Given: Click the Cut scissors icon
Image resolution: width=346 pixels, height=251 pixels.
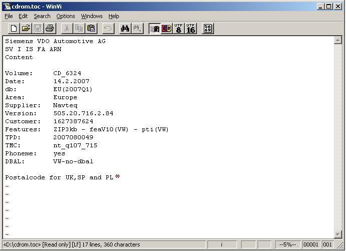Looking at the screenshot, I should (67, 29).
